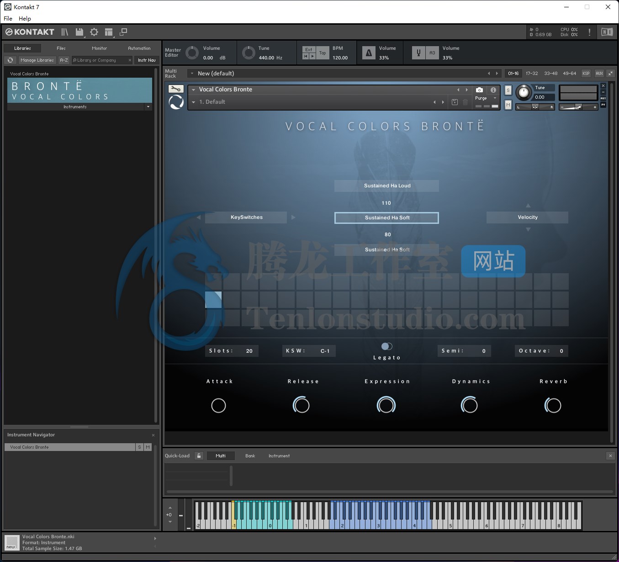Switch to the Automation tab
The width and height of the screenshot is (619, 562).
pos(139,48)
